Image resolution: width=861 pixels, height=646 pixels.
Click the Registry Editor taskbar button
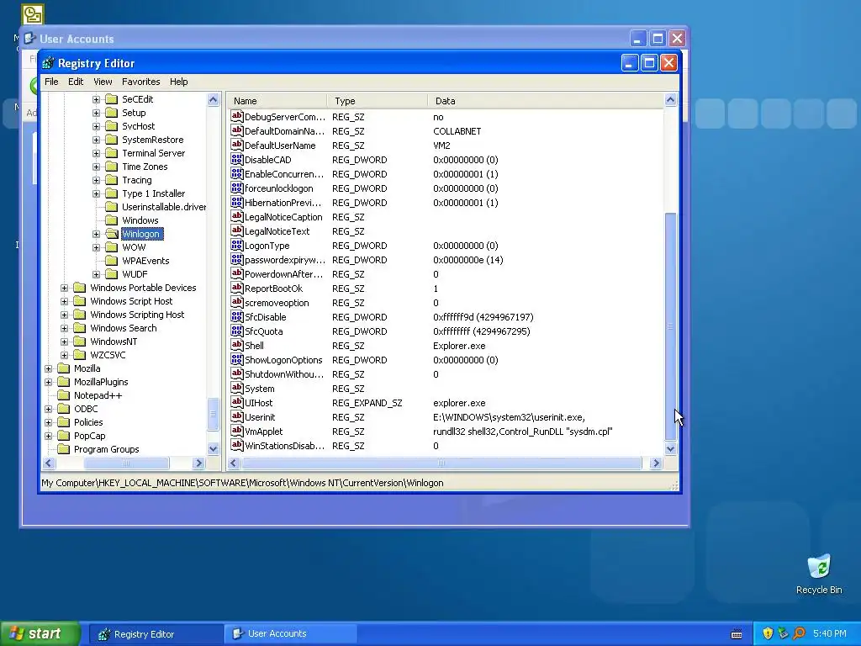click(x=156, y=634)
